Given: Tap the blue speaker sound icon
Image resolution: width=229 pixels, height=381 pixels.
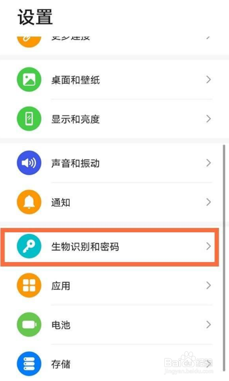Looking at the screenshot, I should [29, 163].
